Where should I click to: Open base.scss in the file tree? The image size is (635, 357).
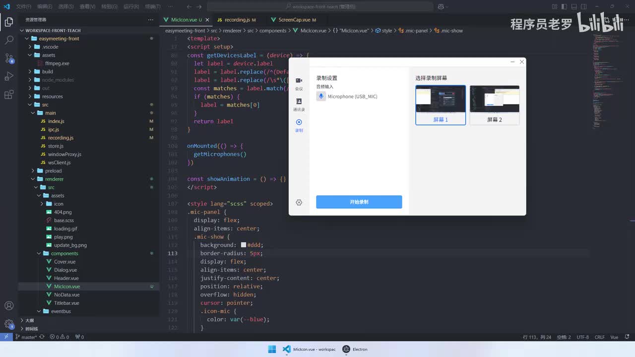pyautogui.click(x=64, y=220)
